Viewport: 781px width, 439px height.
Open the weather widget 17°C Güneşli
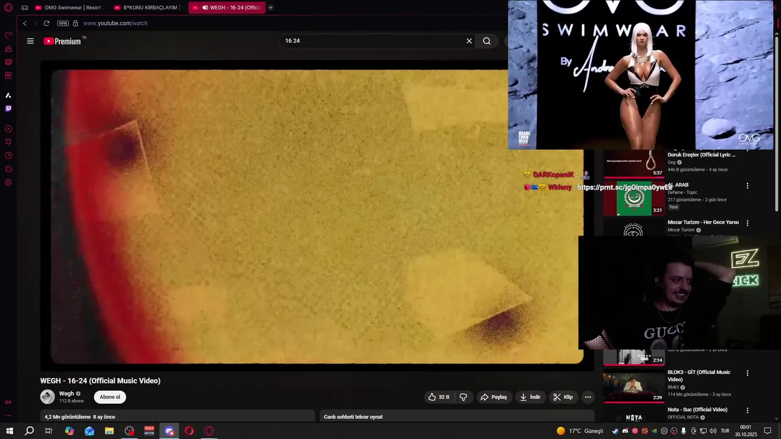tap(579, 431)
